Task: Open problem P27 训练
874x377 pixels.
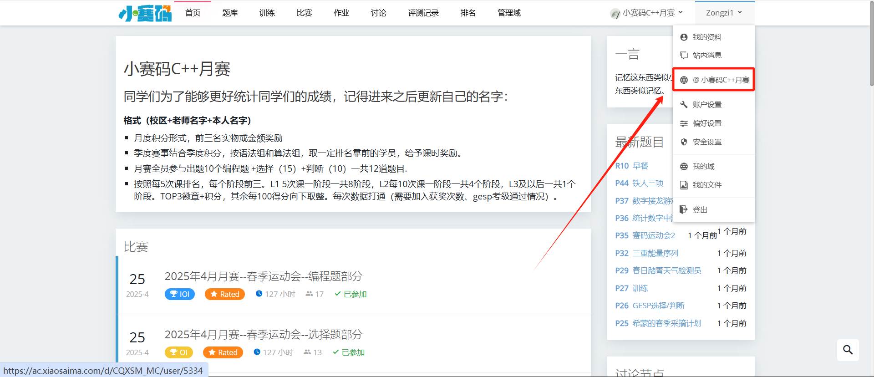Action: [631, 288]
